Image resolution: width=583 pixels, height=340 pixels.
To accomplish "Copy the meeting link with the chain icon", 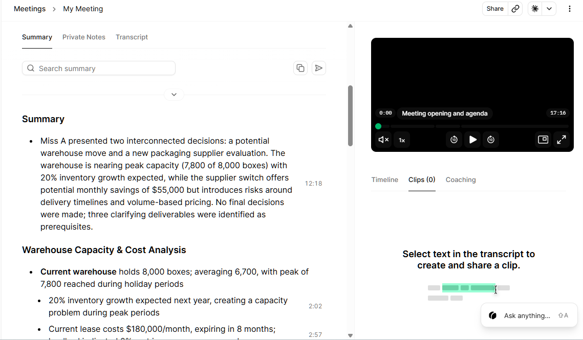I will [515, 9].
